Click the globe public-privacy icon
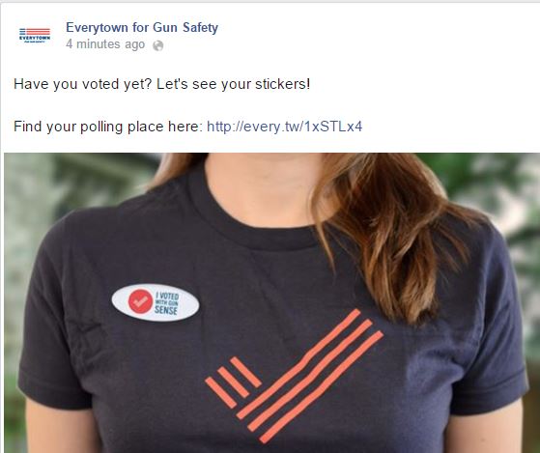The height and width of the screenshot is (453, 540). click(158, 45)
